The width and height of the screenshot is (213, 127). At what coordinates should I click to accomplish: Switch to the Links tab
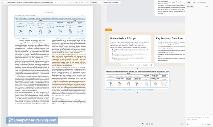[194, 2]
